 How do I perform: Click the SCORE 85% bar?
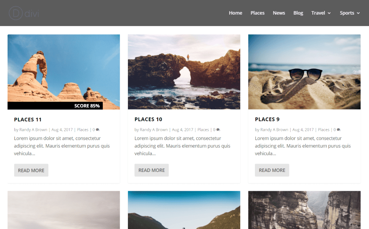pyautogui.click(x=55, y=106)
